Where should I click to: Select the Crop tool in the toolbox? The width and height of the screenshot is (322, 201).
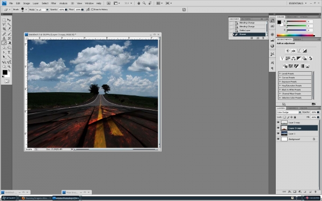pyautogui.click(x=4, y=29)
